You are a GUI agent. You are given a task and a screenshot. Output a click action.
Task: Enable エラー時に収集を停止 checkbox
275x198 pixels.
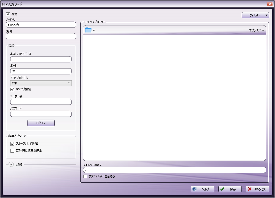[x=12, y=151]
